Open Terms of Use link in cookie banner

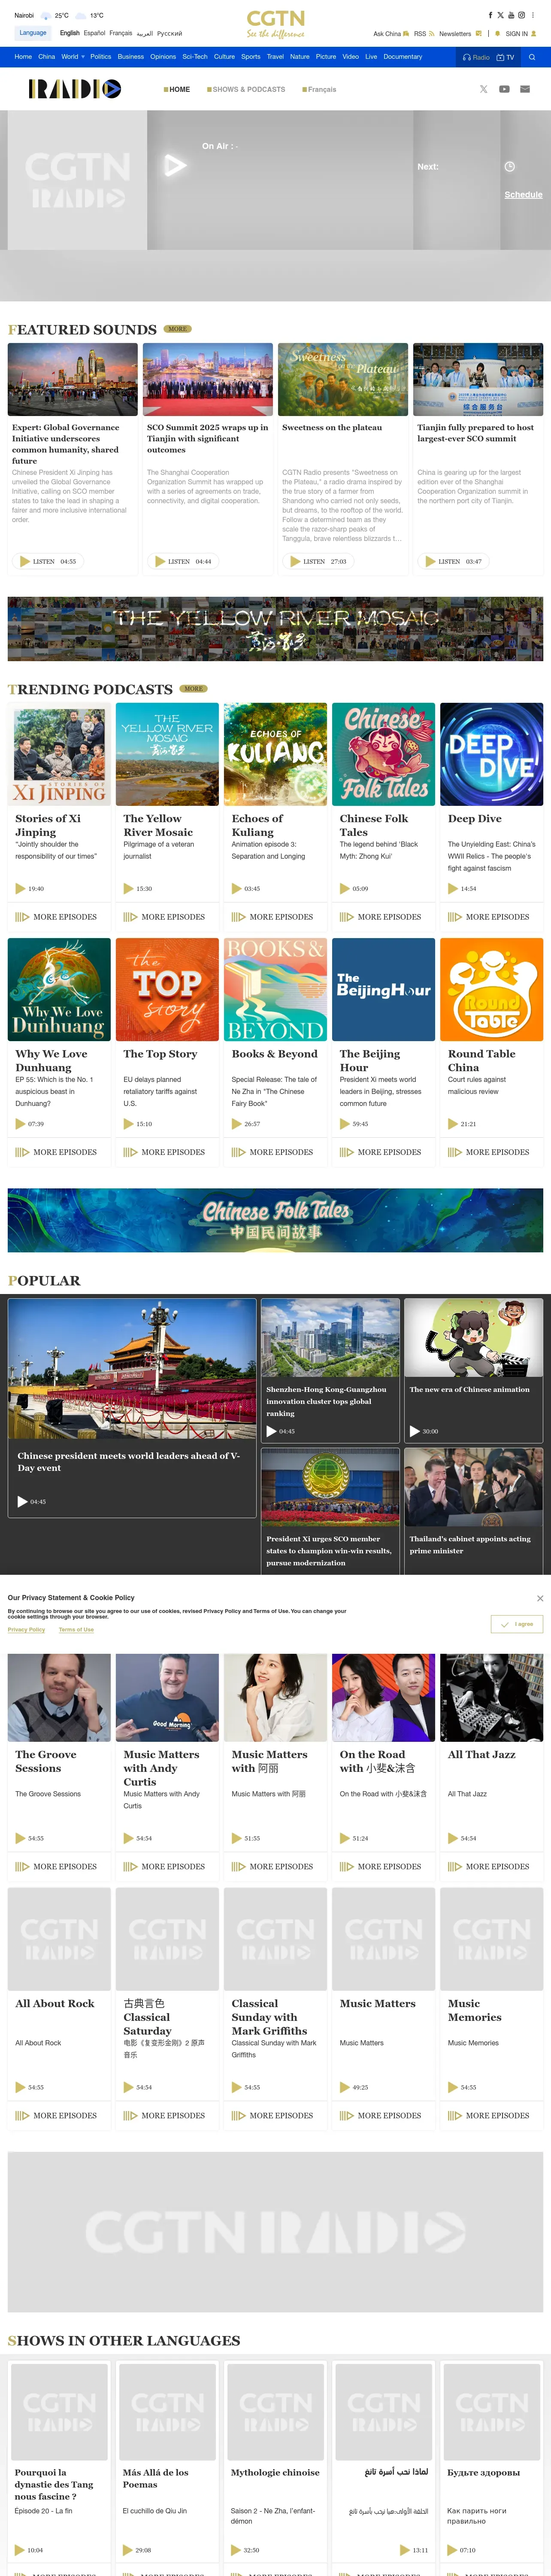point(76,1630)
